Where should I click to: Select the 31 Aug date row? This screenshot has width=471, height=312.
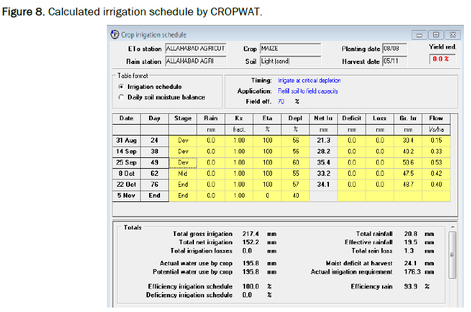pyautogui.click(x=127, y=141)
